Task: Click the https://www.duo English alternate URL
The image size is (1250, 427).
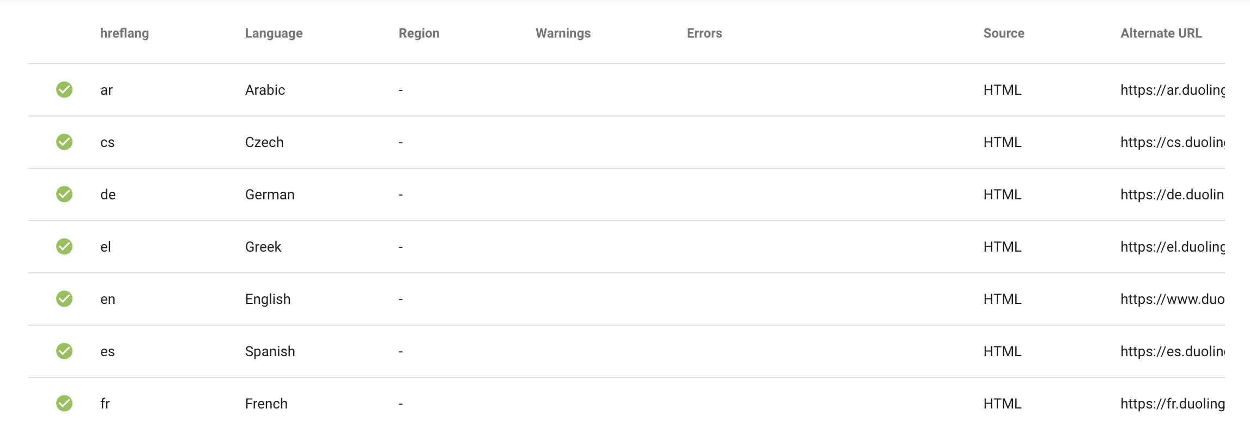Action: (1174, 298)
